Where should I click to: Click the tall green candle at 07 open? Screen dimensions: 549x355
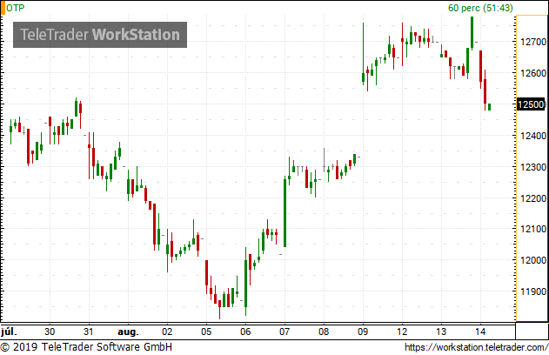click(285, 213)
